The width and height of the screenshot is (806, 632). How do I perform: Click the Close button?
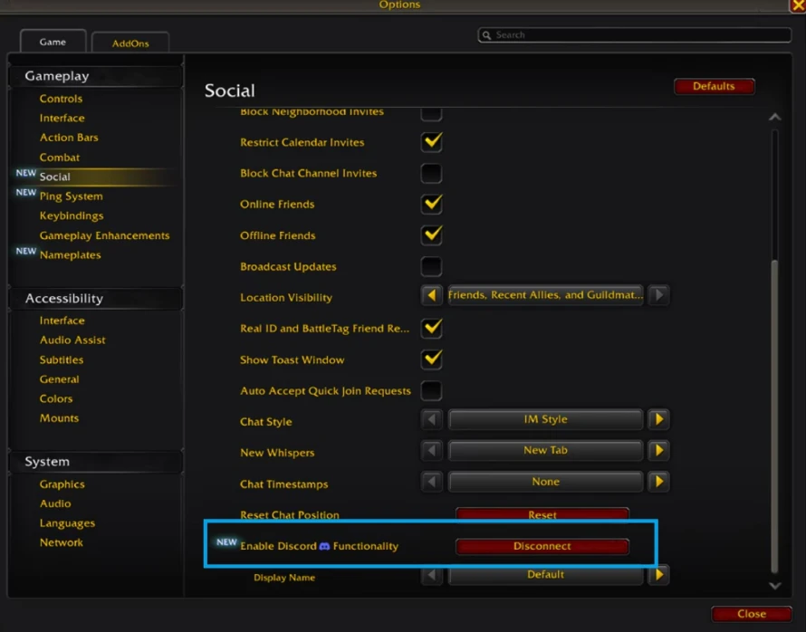[752, 614]
